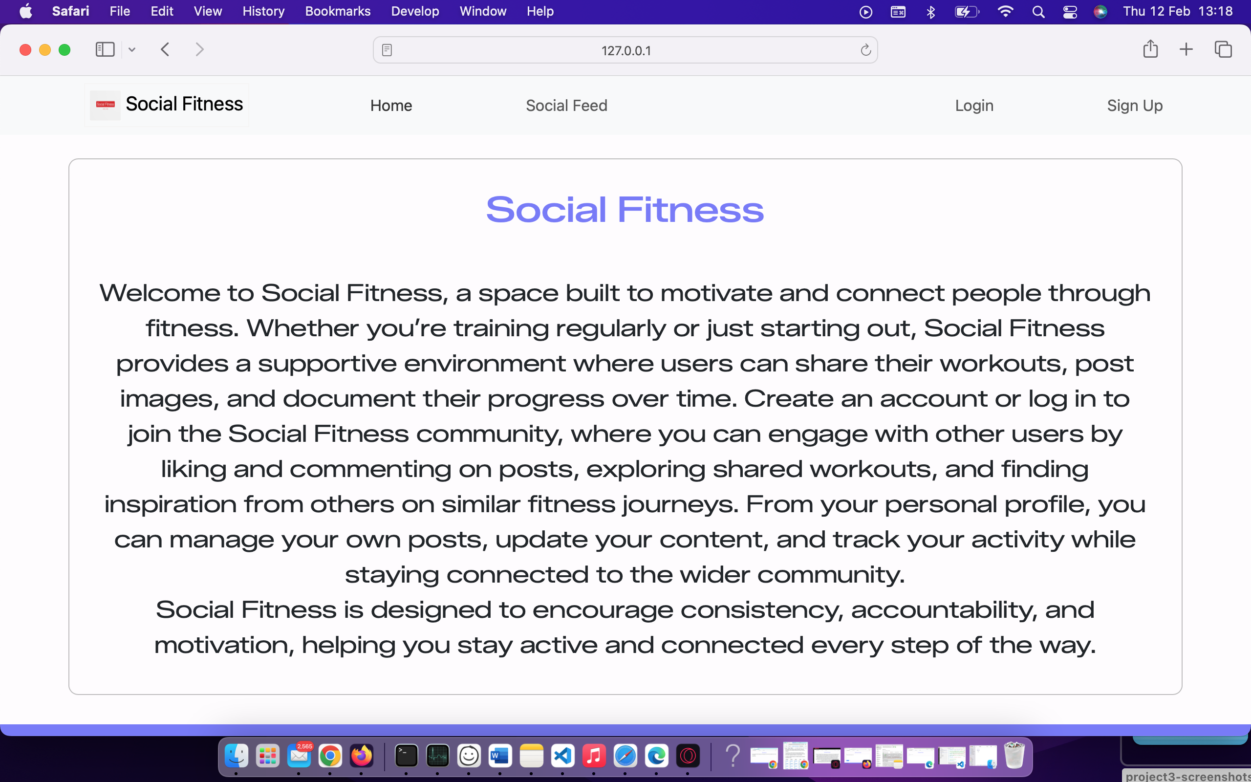The image size is (1251, 782).
Task: Open Spotlight search from the menu bar
Action: coord(1038,11)
